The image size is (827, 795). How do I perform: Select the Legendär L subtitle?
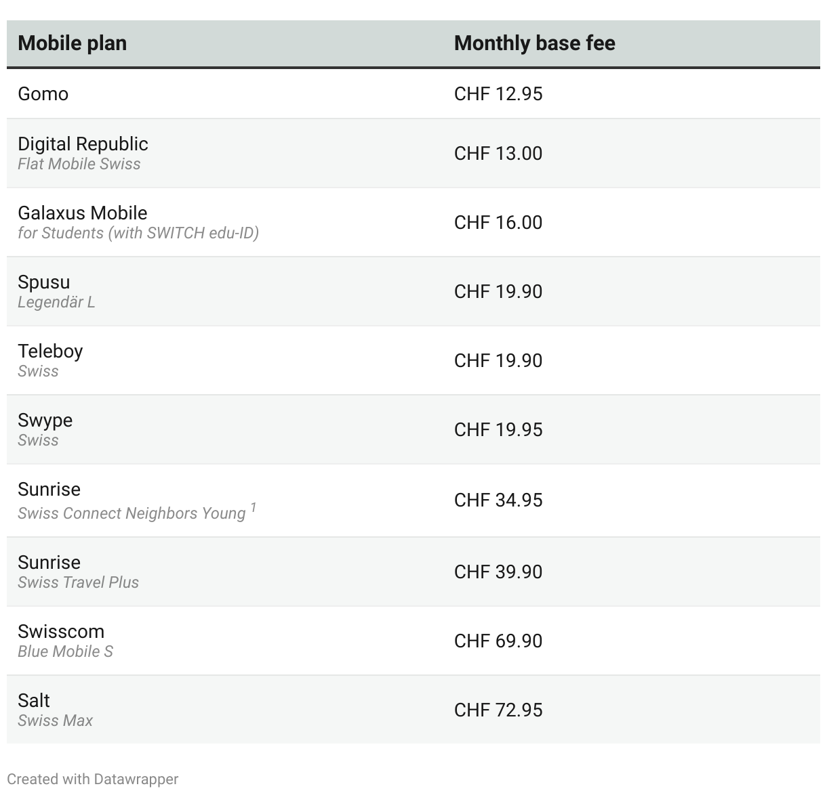coord(56,302)
